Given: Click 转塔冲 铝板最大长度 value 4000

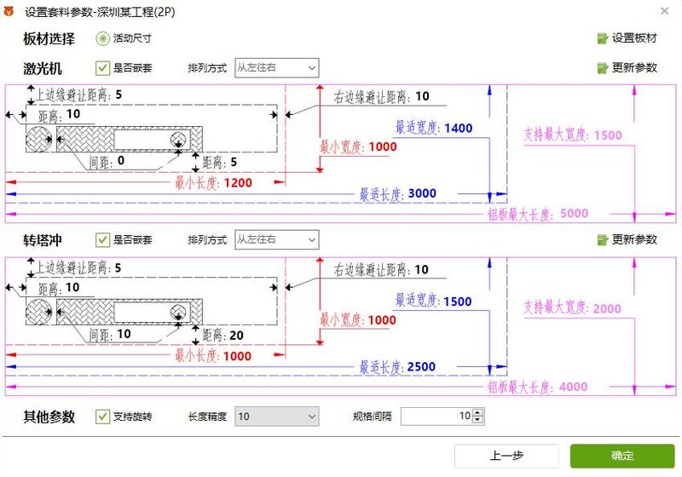Looking at the screenshot, I should (573, 387).
